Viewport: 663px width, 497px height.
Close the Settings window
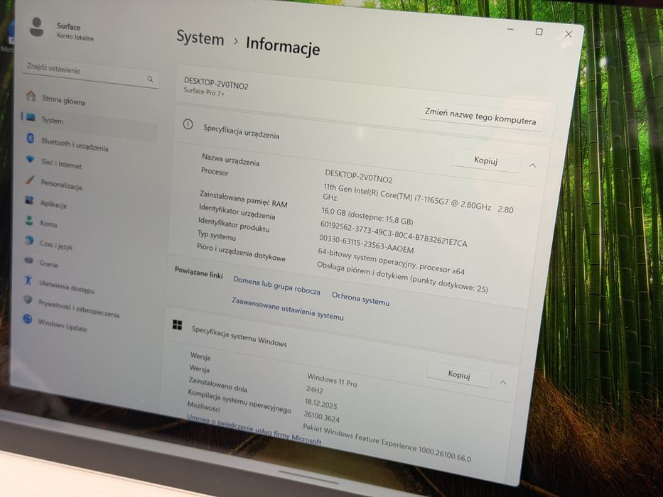click(x=568, y=34)
